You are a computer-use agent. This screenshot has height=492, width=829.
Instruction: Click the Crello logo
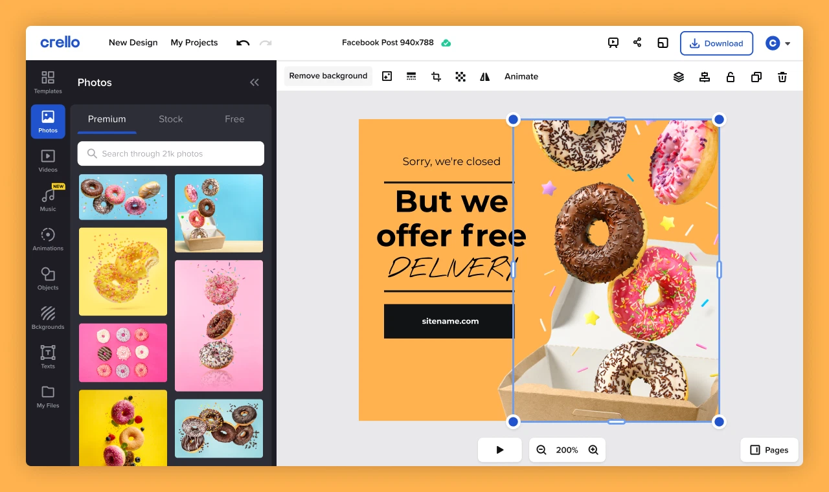tap(60, 43)
